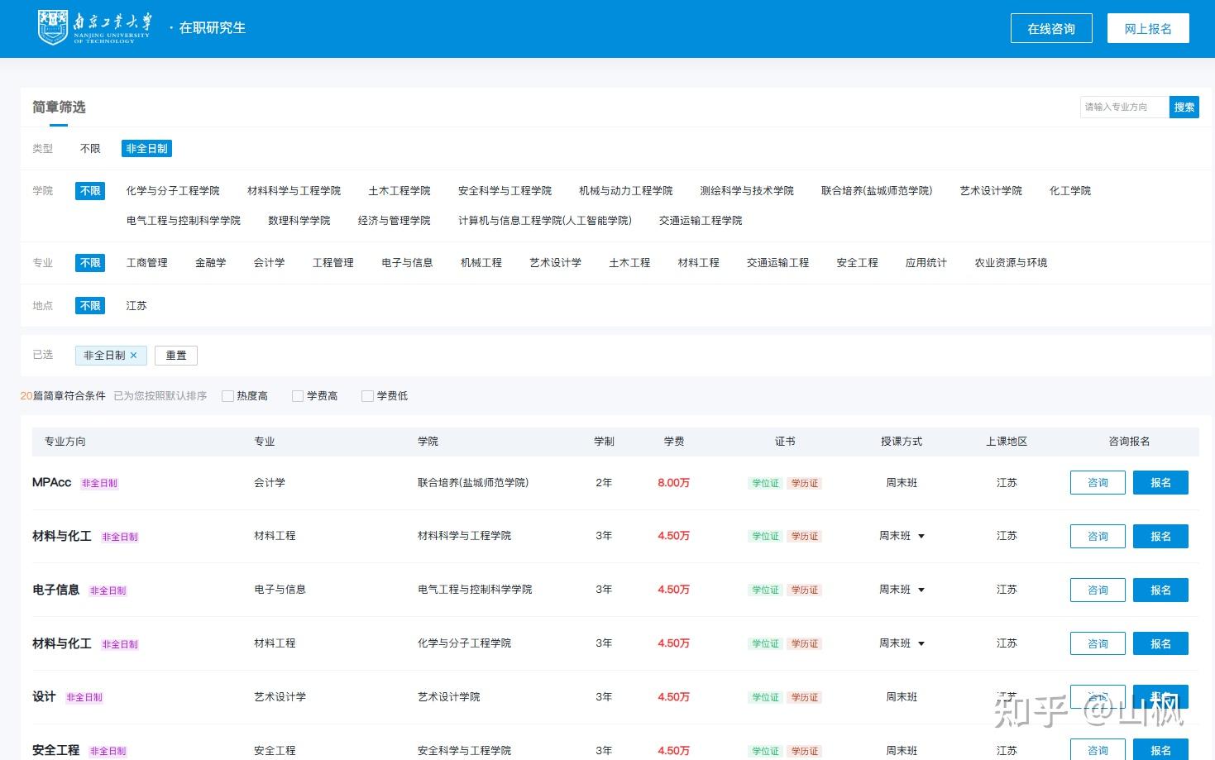The width and height of the screenshot is (1215, 760).
Task: Filter by 经济与管理学院
Action: click(x=395, y=221)
